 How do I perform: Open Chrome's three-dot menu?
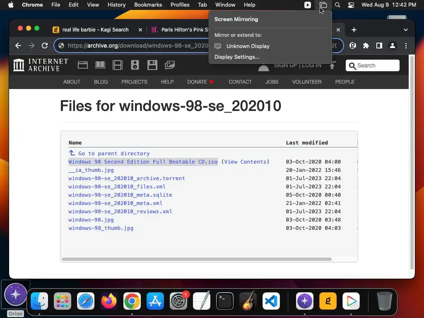[x=406, y=46]
